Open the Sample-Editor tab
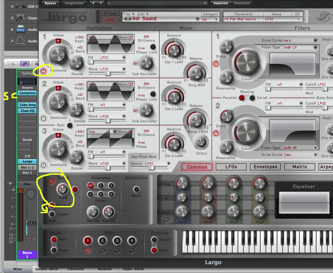The height and width of the screenshot is (273, 333). (x=47, y=269)
